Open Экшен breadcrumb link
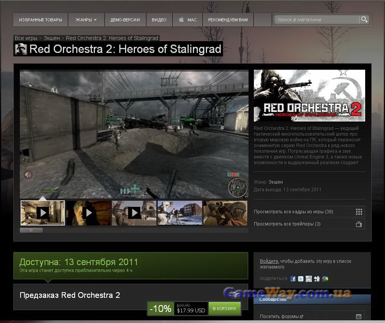 [x=51, y=38]
